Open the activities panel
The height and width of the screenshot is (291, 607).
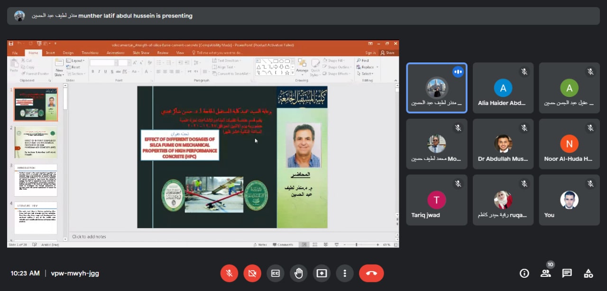[588, 273]
